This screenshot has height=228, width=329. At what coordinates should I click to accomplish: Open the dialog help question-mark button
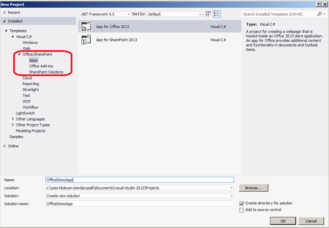click(x=319, y=5)
